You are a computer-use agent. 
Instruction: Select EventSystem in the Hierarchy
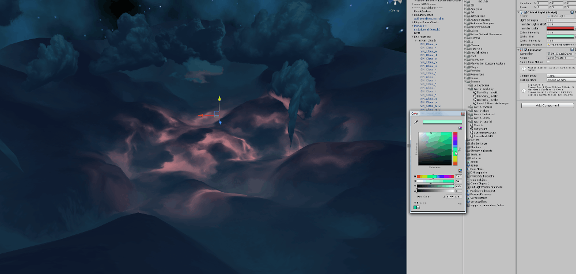pyautogui.click(x=422, y=12)
